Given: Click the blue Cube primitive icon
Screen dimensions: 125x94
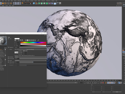Looking at the screenshot, I should click(34, 3).
